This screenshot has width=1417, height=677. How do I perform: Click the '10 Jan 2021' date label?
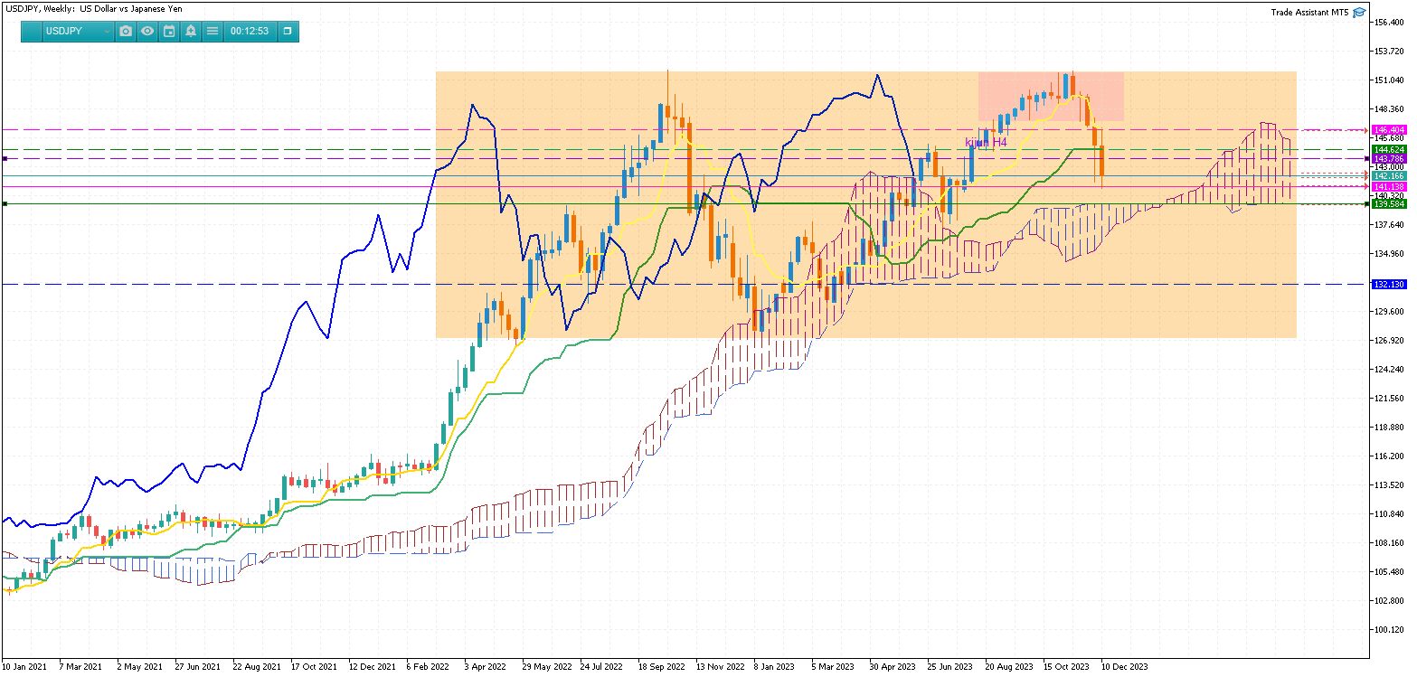tap(25, 667)
